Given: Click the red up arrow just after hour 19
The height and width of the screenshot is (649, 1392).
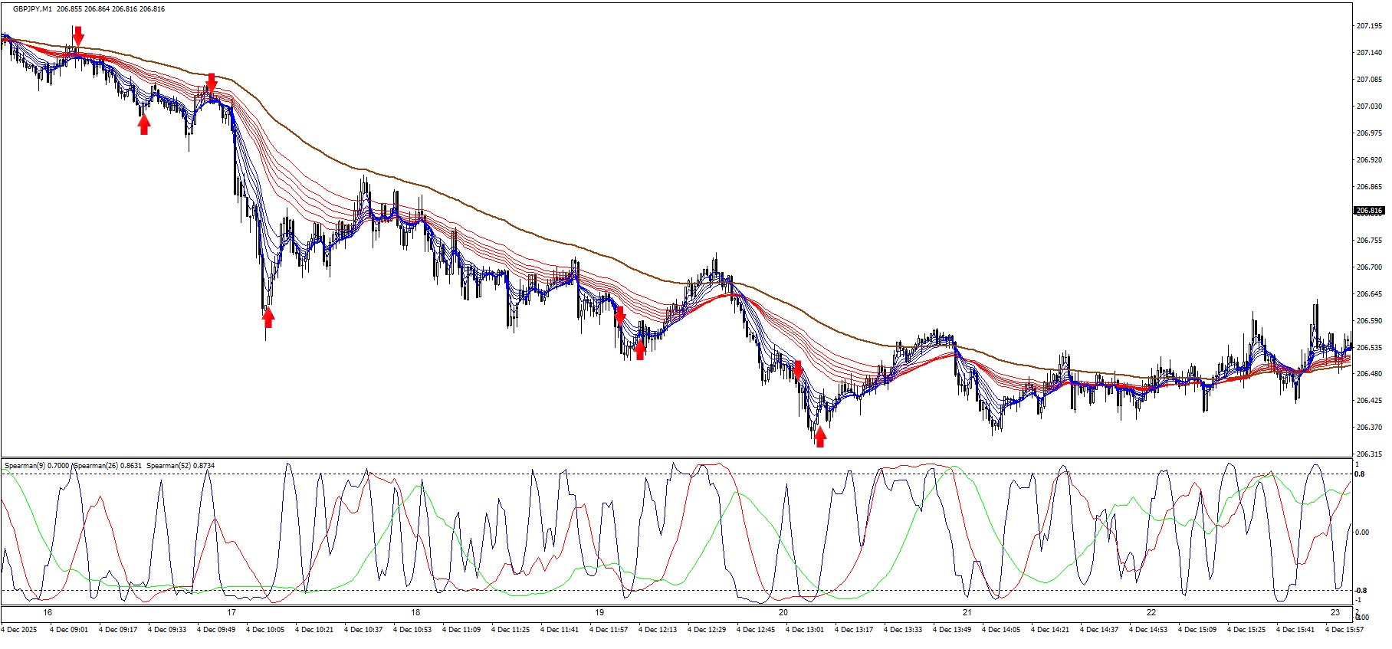Looking at the screenshot, I should coord(640,349).
